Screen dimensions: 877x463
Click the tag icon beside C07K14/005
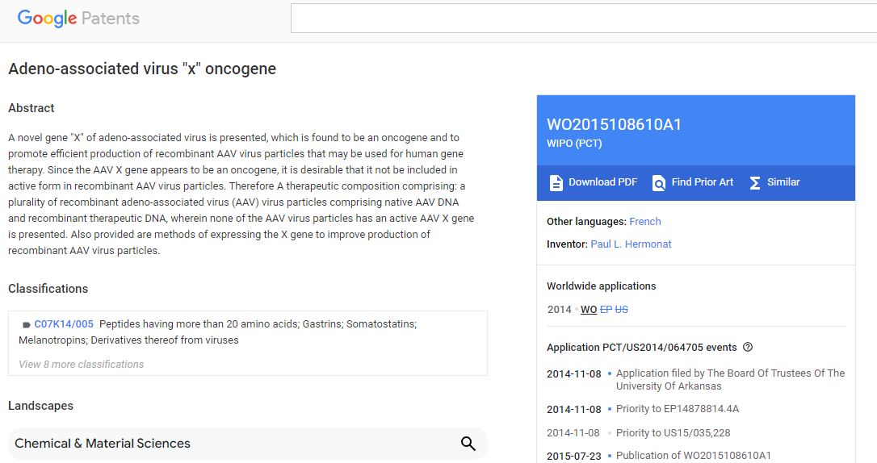click(x=26, y=324)
